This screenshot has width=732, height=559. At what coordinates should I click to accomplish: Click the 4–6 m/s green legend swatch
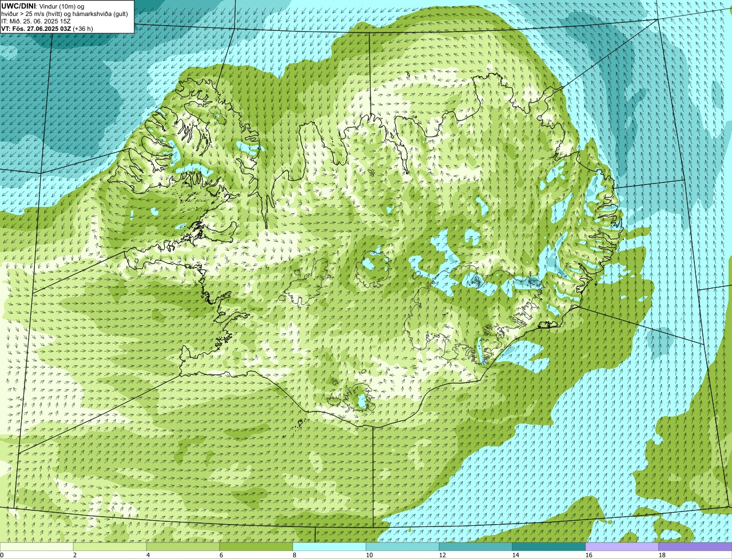coord(183,547)
